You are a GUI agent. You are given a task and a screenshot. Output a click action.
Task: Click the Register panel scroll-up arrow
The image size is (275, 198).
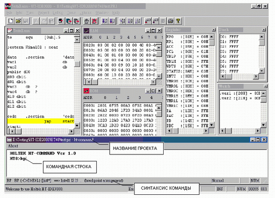pos(212,37)
